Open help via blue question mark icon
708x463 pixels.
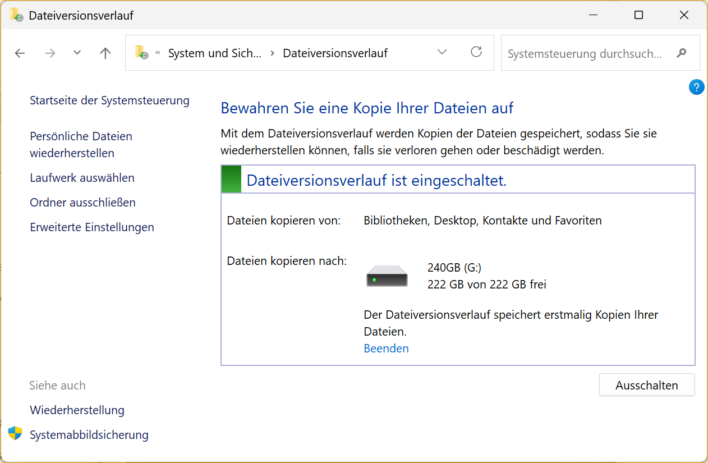pos(696,87)
